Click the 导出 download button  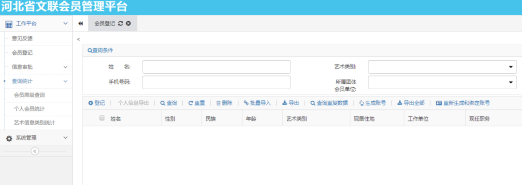290,103
